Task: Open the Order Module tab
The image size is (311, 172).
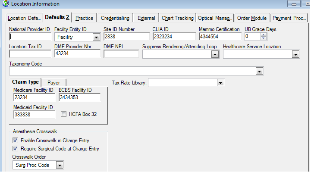Action: coord(252,18)
